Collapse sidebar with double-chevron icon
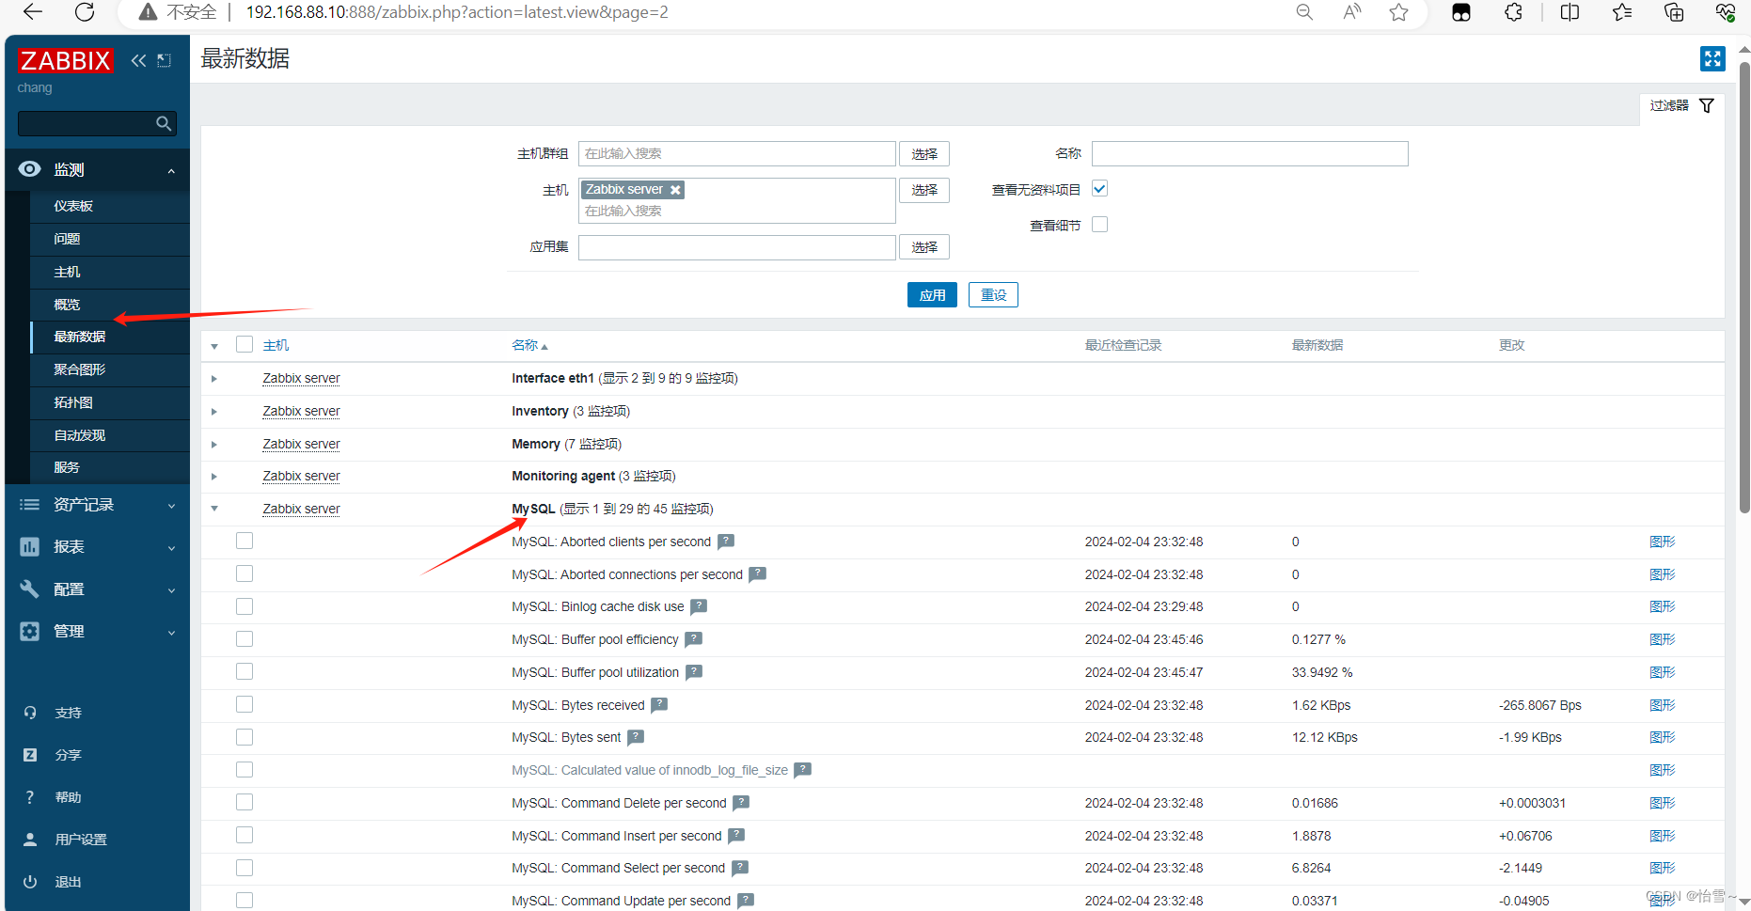 point(139,61)
